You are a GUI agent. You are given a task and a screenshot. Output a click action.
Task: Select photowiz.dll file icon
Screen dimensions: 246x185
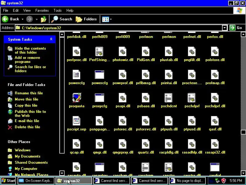pyautogui.click(x=122, y=51)
